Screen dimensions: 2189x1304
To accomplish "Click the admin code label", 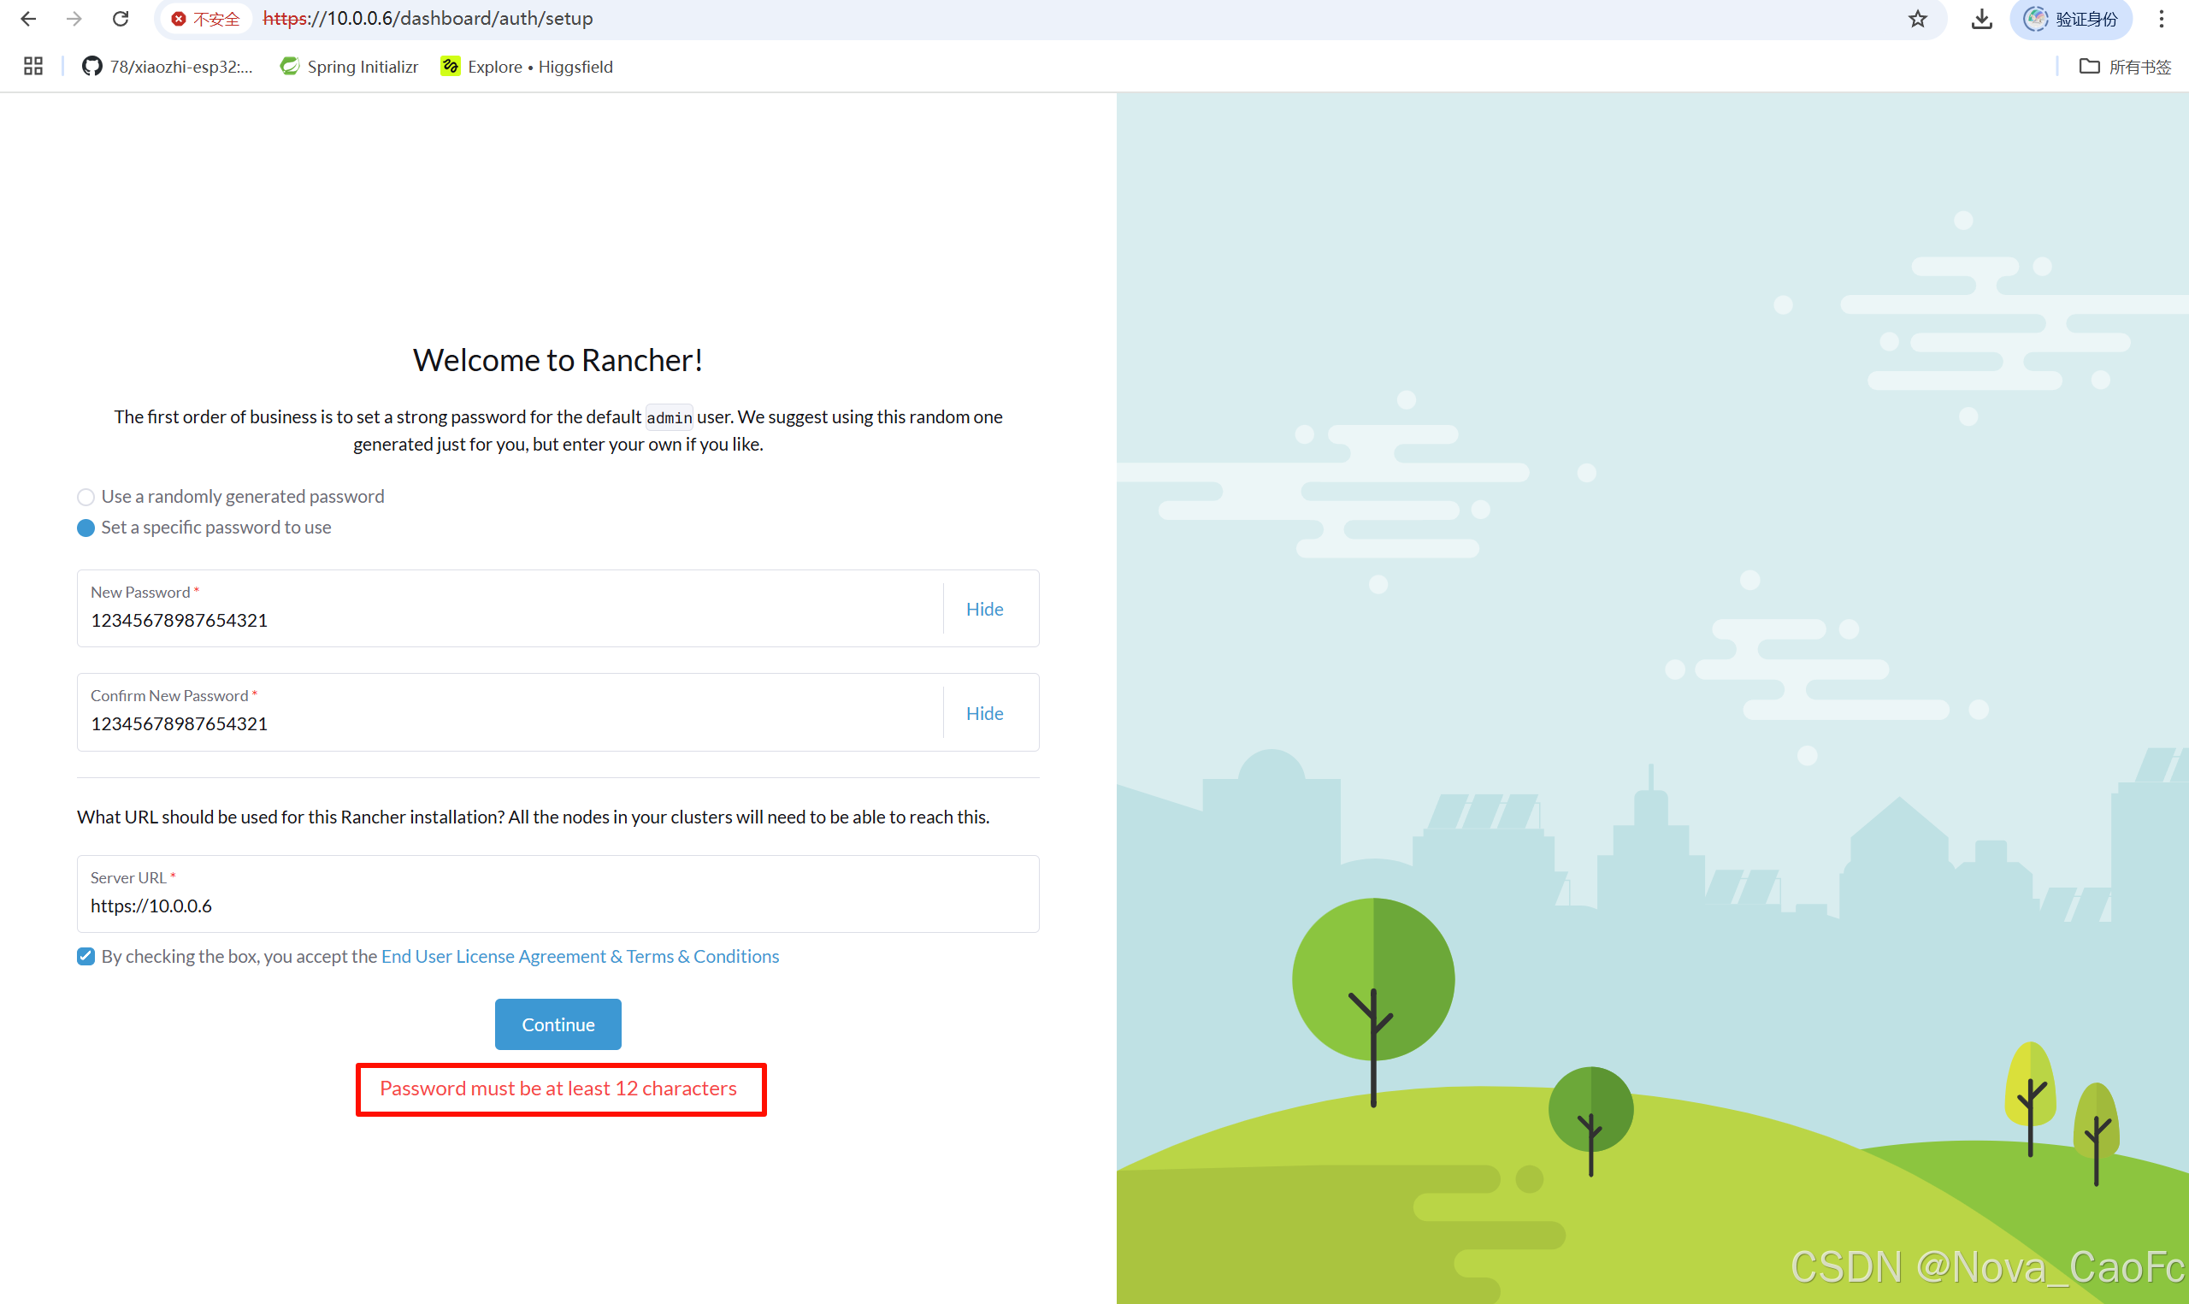I will 670,417.
